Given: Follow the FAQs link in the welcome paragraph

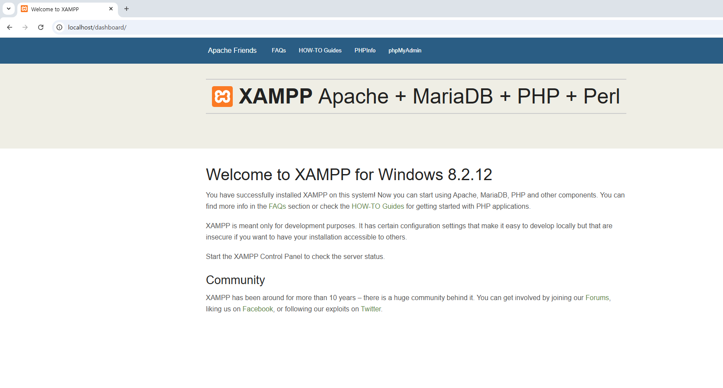Looking at the screenshot, I should pyautogui.click(x=277, y=207).
